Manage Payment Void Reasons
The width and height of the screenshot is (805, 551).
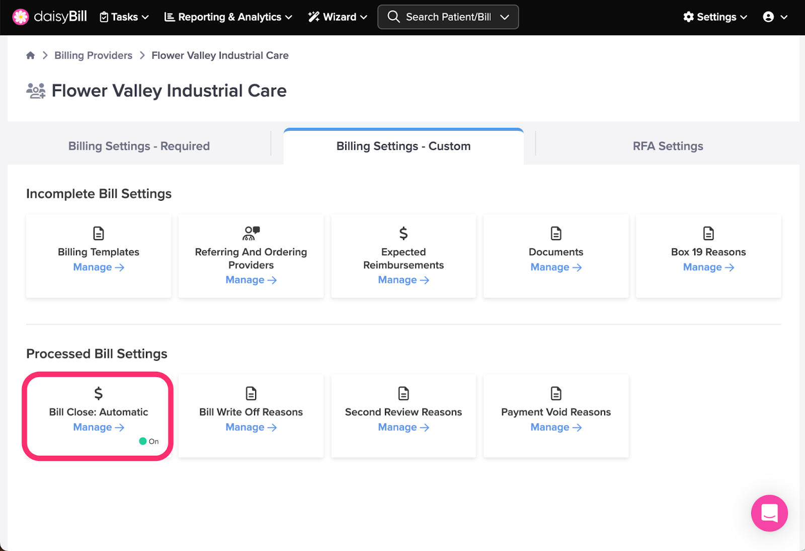click(556, 427)
